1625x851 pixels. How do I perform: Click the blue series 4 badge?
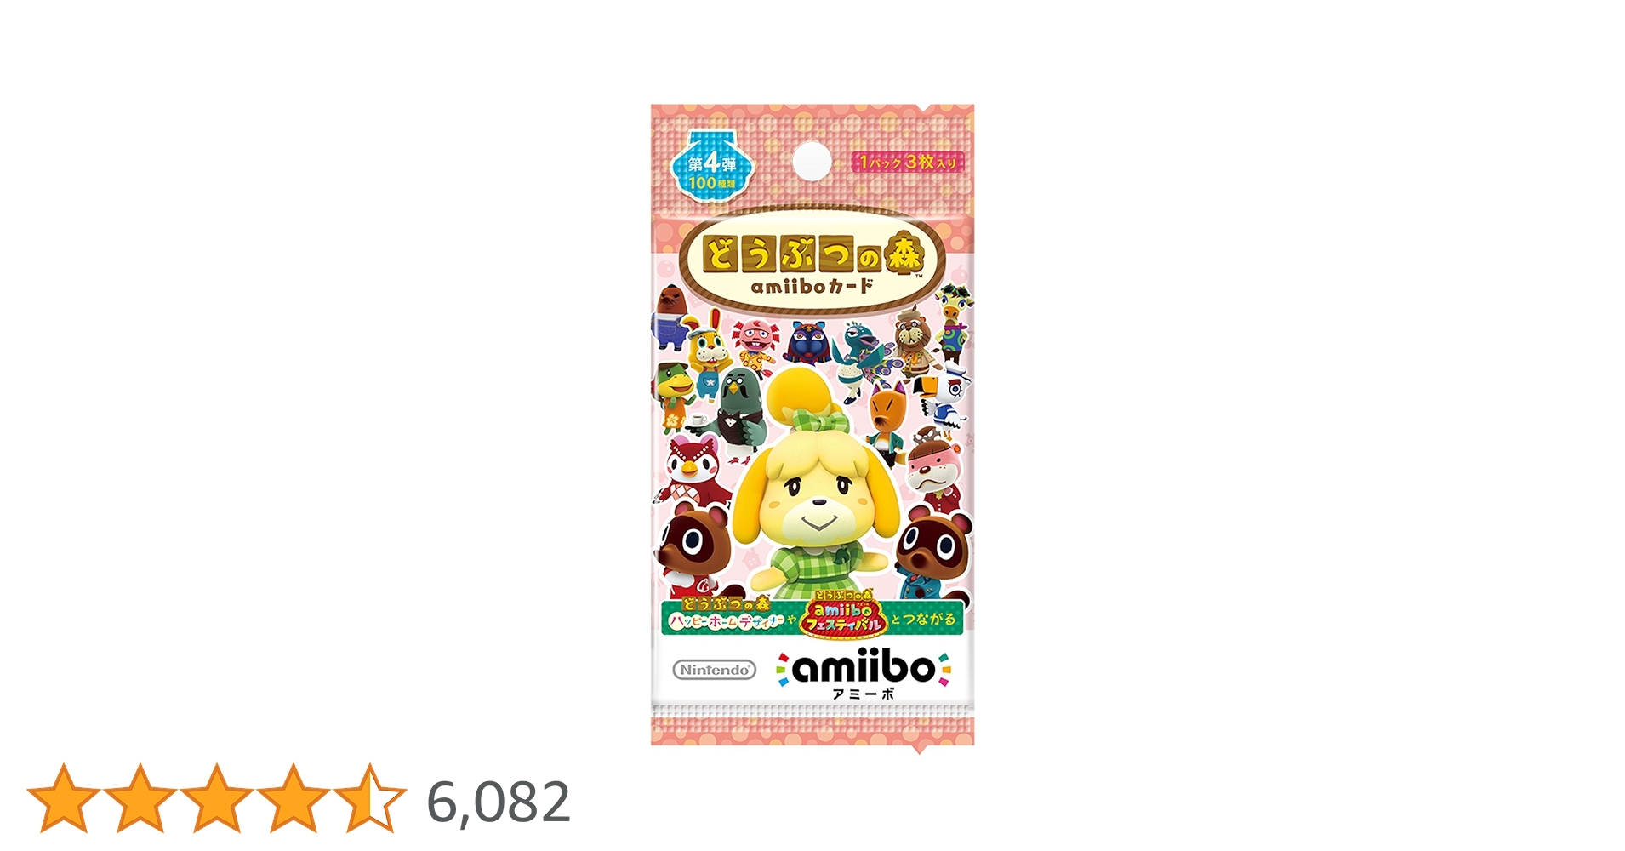(711, 165)
